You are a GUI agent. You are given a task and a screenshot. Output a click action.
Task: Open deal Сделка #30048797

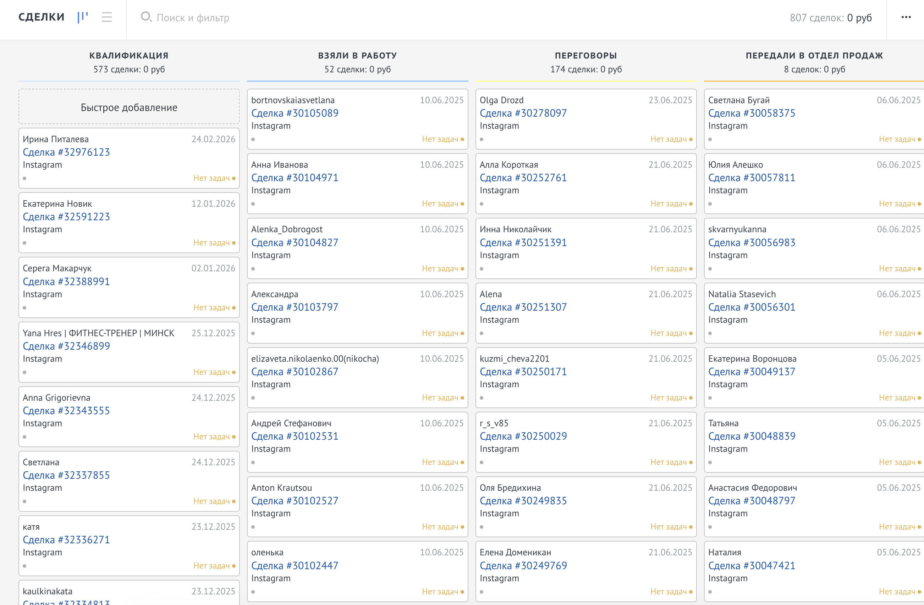point(752,501)
